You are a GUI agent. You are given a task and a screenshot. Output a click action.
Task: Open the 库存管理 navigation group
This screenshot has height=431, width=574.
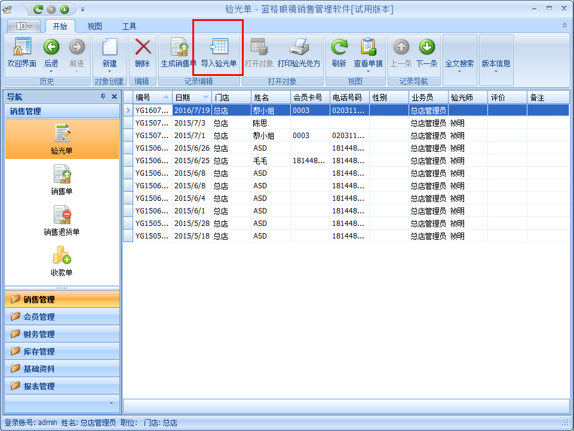[39, 351]
